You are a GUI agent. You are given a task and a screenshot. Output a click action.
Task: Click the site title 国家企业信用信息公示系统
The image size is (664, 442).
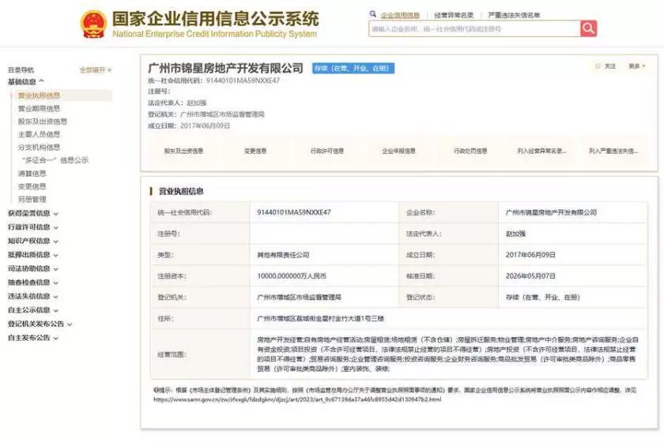215,20
